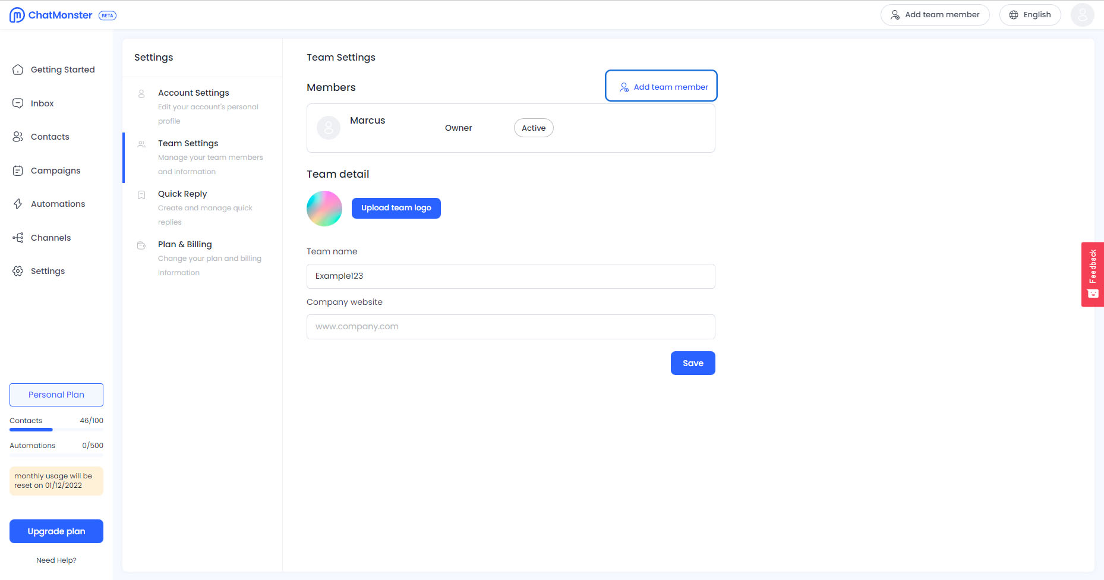1104x580 pixels.
Task: Click the Team Settings group icon
Action: (x=141, y=144)
